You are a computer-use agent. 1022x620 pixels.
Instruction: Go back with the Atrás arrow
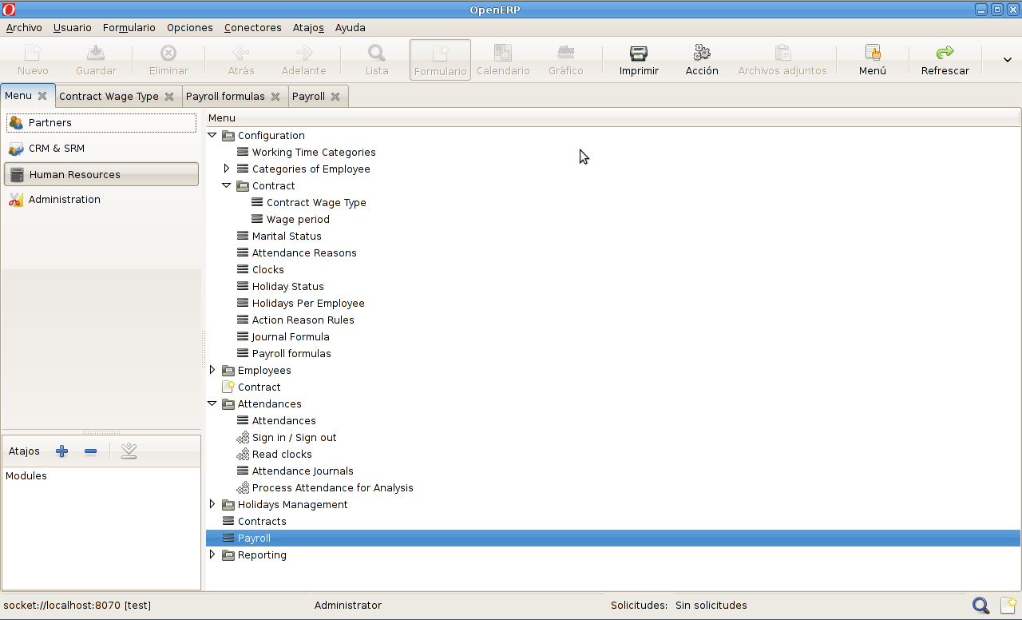(241, 54)
